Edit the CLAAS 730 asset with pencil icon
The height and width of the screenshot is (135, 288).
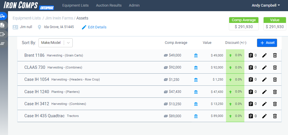pyautogui.click(x=264, y=67)
